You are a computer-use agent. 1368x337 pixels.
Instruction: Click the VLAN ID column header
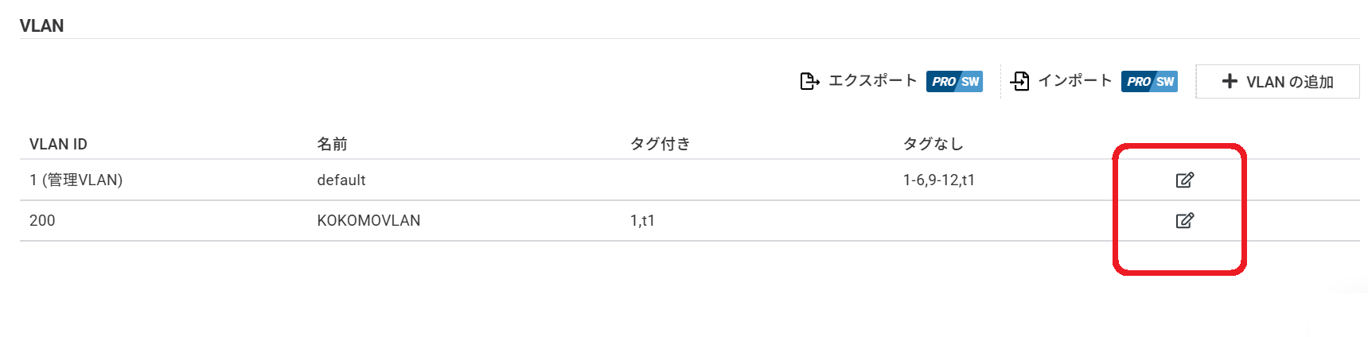click(x=58, y=144)
